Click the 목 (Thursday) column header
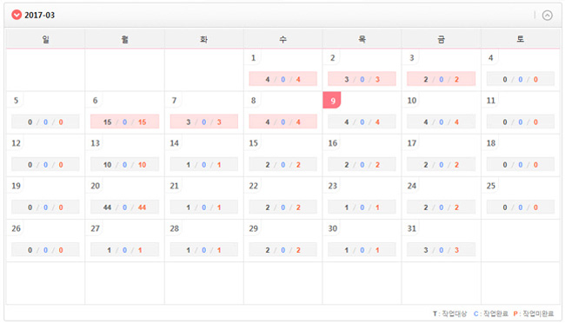The height and width of the screenshot is (323, 565). (x=362, y=39)
